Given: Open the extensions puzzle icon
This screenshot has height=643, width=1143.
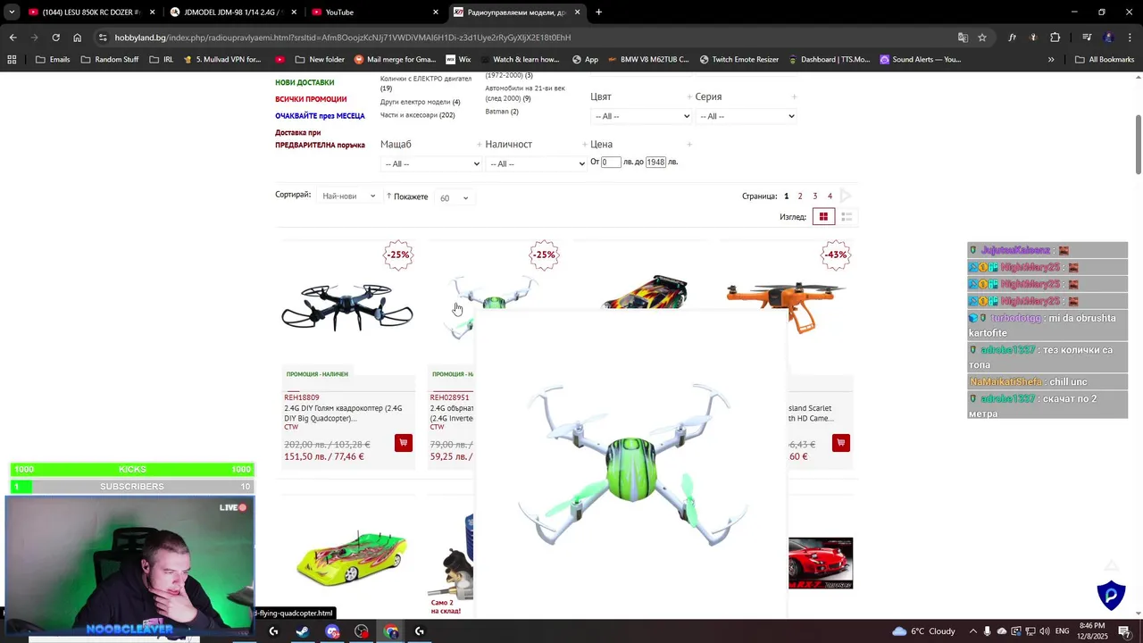Looking at the screenshot, I should pyautogui.click(x=1055, y=38).
